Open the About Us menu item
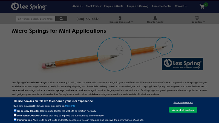Screen dimensions: 219x123 [x=77, y=6]
